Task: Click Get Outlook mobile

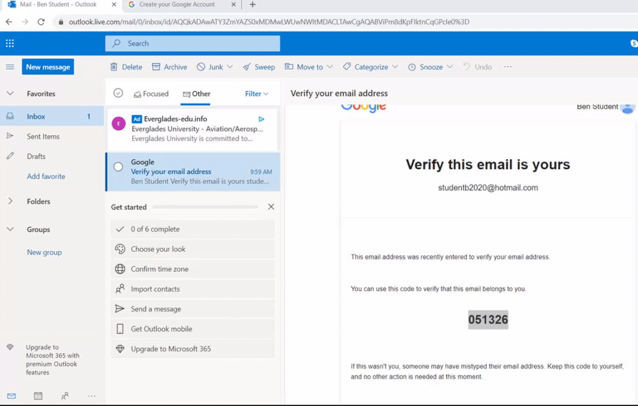Action: click(x=193, y=329)
